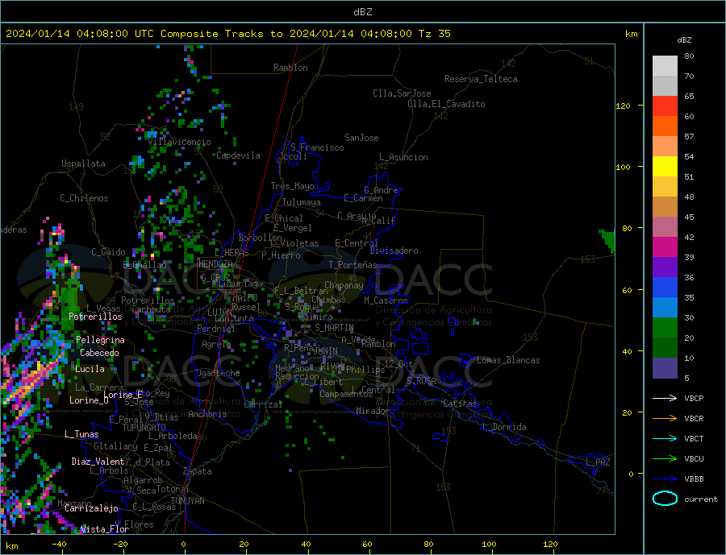726x555 pixels.
Task: Click the Villavicencio map label
Action: pos(179,142)
